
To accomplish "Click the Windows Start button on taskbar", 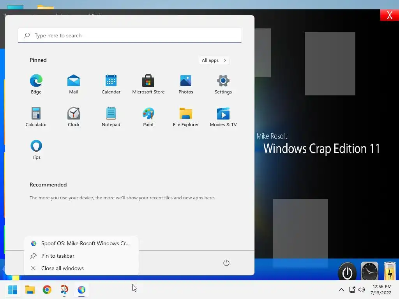I will (x=13, y=290).
